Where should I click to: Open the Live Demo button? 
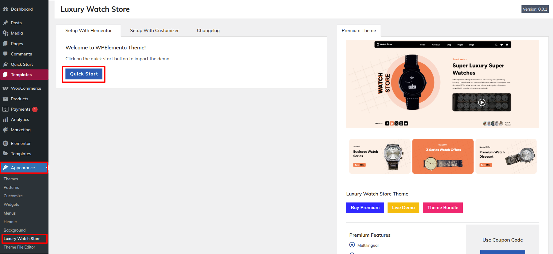[x=403, y=208]
